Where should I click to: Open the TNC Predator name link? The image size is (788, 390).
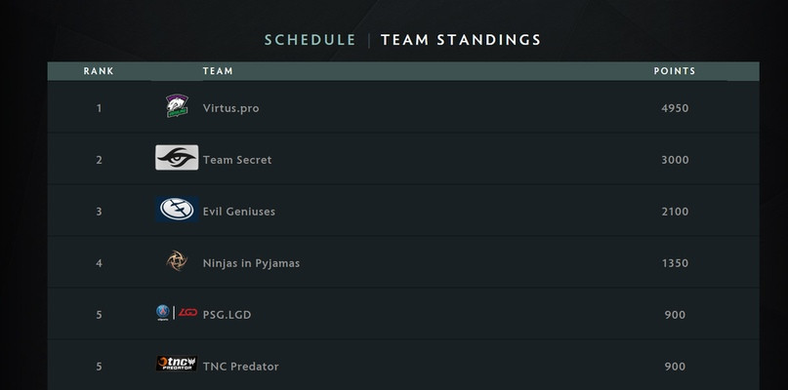tap(241, 367)
